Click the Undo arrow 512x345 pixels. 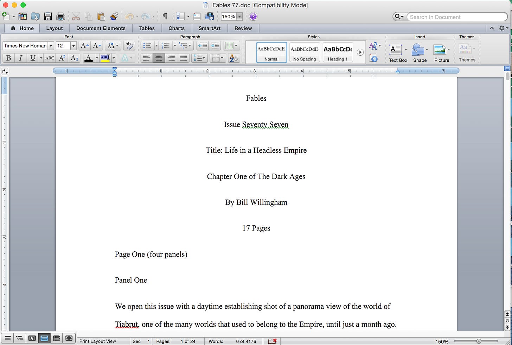pos(129,17)
